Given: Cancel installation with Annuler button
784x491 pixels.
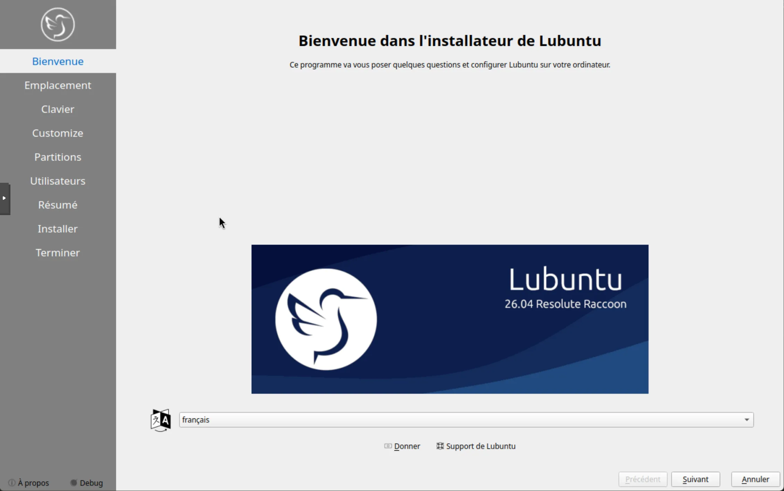Looking at the screenshot, I should tap(756, 479).
